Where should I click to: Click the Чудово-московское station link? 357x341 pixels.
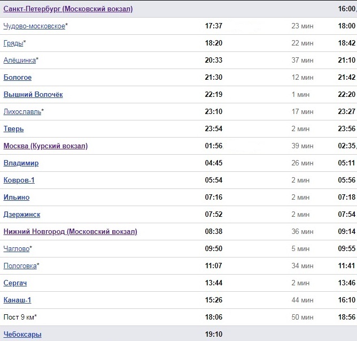[x=34, y=26]
